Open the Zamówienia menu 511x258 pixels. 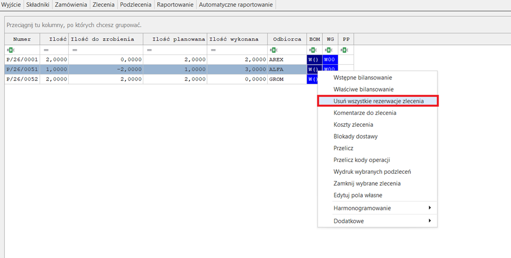point(71,5)
